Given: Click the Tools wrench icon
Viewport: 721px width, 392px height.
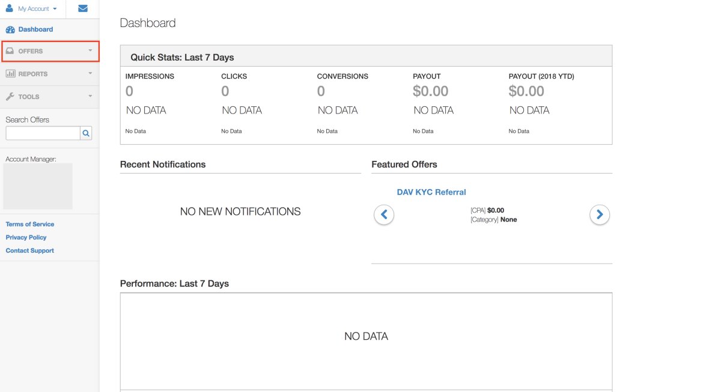Looking at the screenshot, I should pyautogui.click(x=10, y=97).
